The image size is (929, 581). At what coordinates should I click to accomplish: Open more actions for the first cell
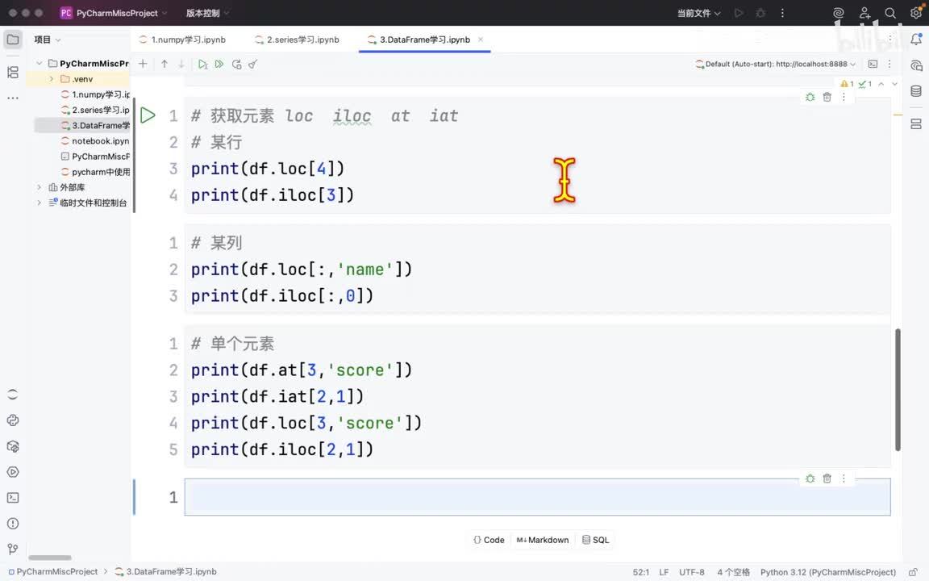pyautogui.click(x=844, y=97)
